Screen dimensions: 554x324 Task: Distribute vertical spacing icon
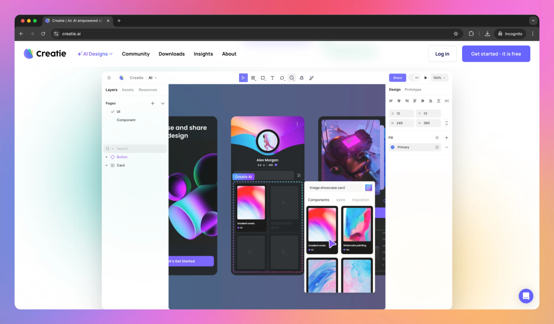pyautogui.click(x=439, y=101)
